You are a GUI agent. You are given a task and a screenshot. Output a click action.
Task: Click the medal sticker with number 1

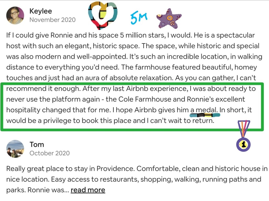click(243, 144)
